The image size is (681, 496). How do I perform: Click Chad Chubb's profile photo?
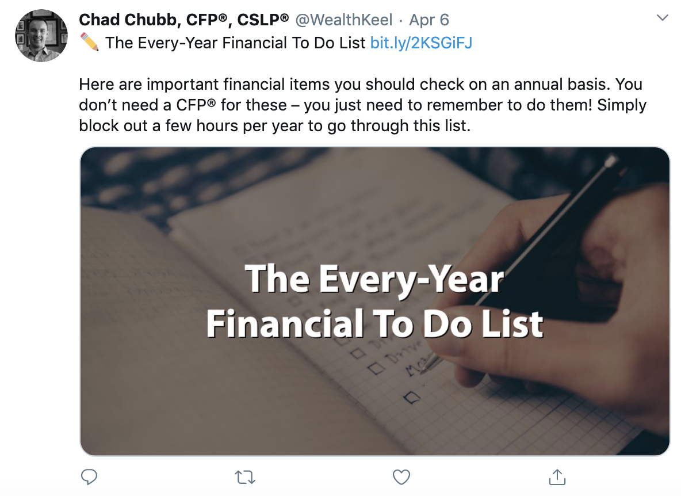40,36
